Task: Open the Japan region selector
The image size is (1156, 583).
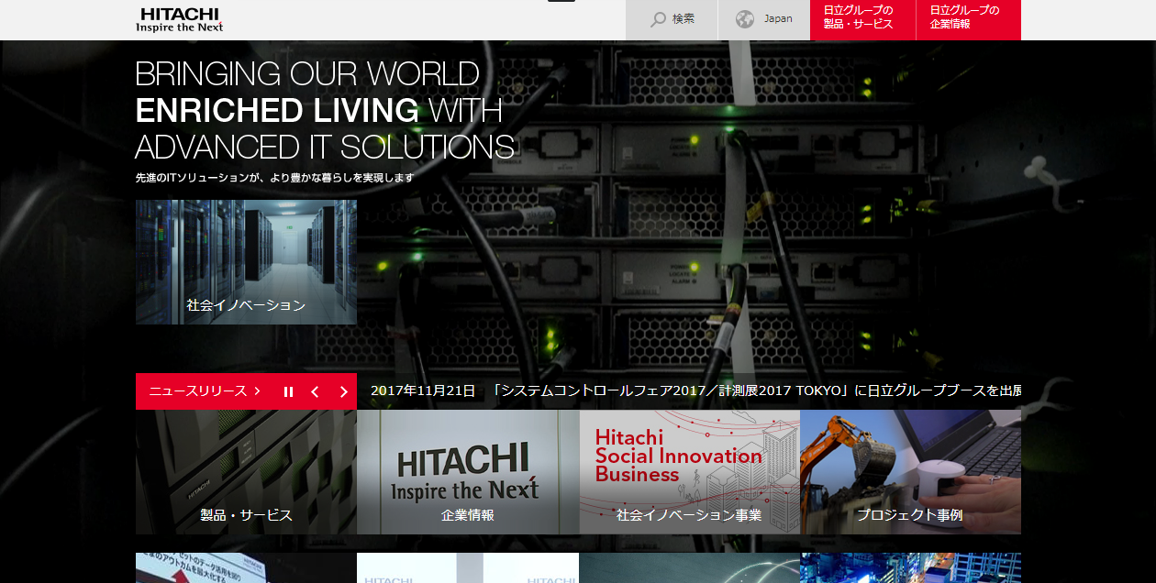Action: pyautogui.click(x=764, y=20)
